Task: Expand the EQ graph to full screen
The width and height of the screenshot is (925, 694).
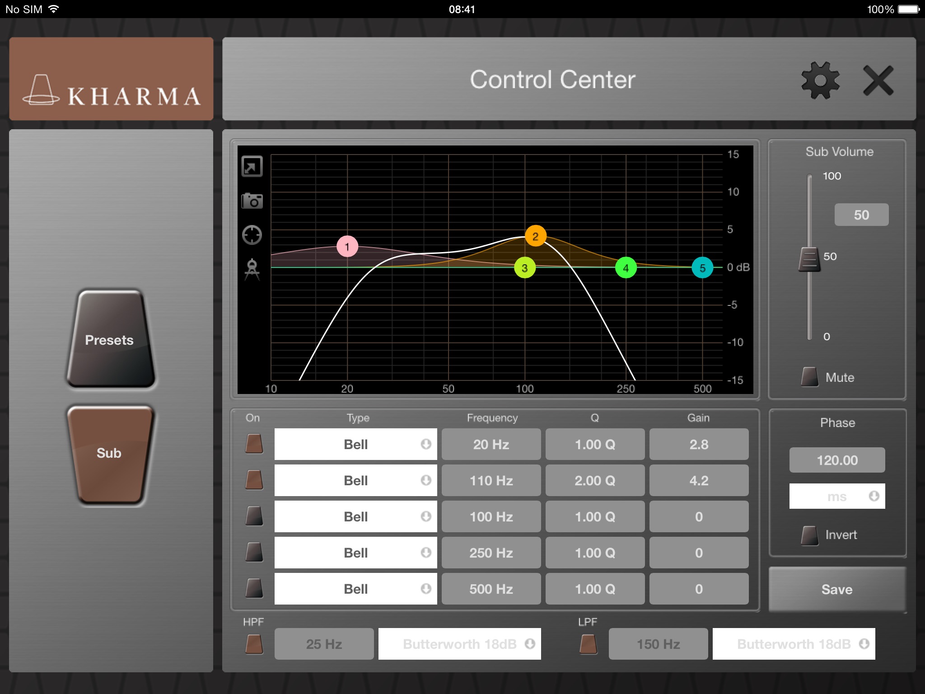Action: 252,166
